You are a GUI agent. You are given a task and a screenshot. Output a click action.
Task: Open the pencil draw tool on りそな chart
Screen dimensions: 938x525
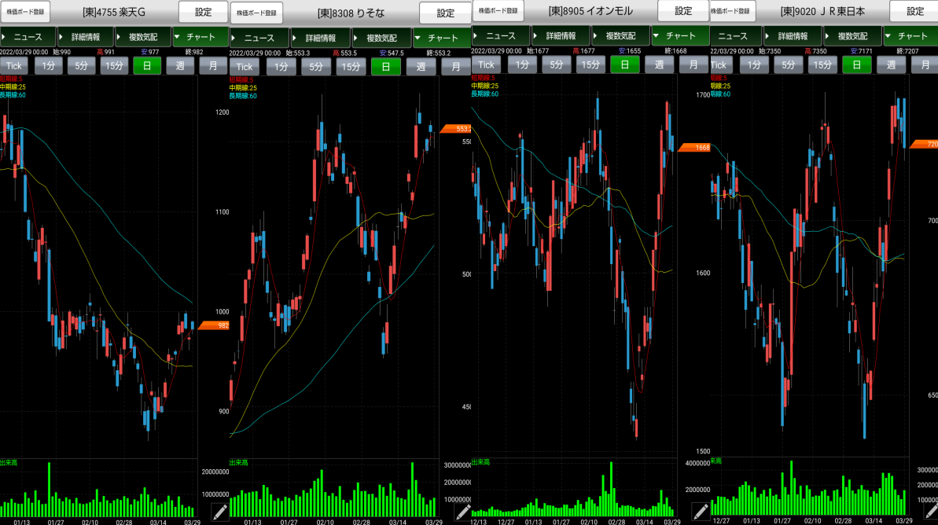pyautogui.click(x=462, y=512)
